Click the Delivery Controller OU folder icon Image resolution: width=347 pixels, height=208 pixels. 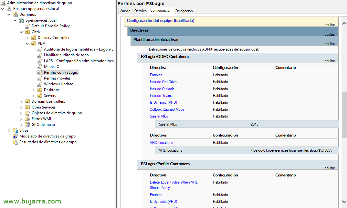click(x=34, y=38)
